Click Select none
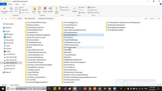Screen dimensions: 162x91 (x=92, y=10)
